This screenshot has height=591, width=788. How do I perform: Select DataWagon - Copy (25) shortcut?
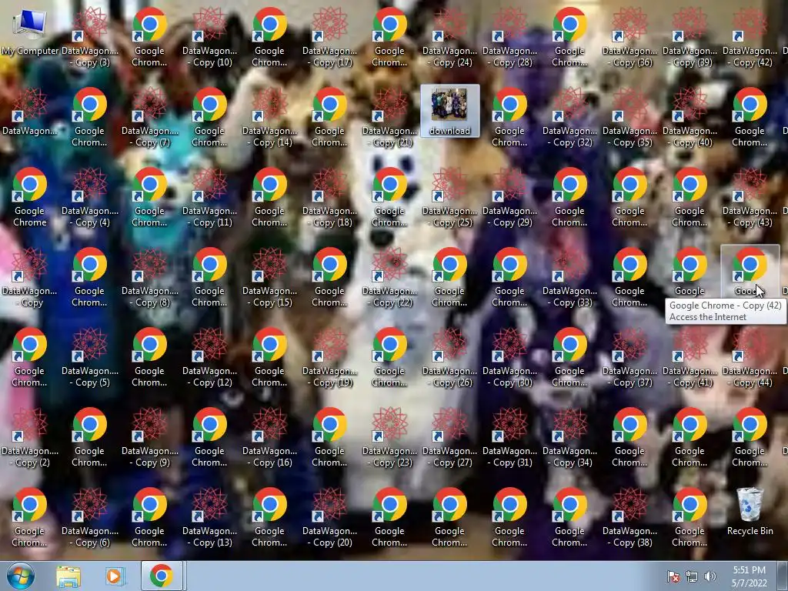(x=449, y=196)
